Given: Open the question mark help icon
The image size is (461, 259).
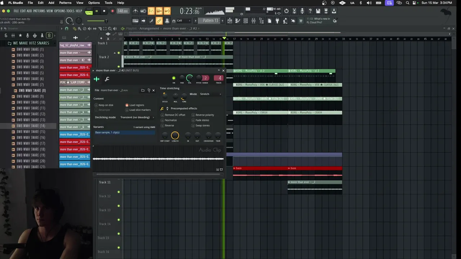Looking at the screenshot, I should coord(310,11).
